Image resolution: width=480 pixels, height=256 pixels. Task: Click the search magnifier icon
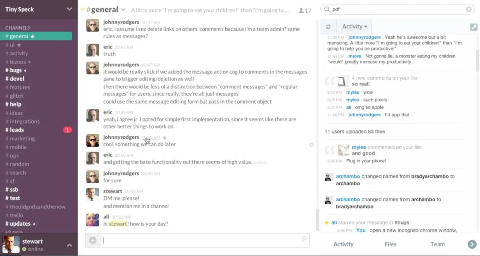328,9
